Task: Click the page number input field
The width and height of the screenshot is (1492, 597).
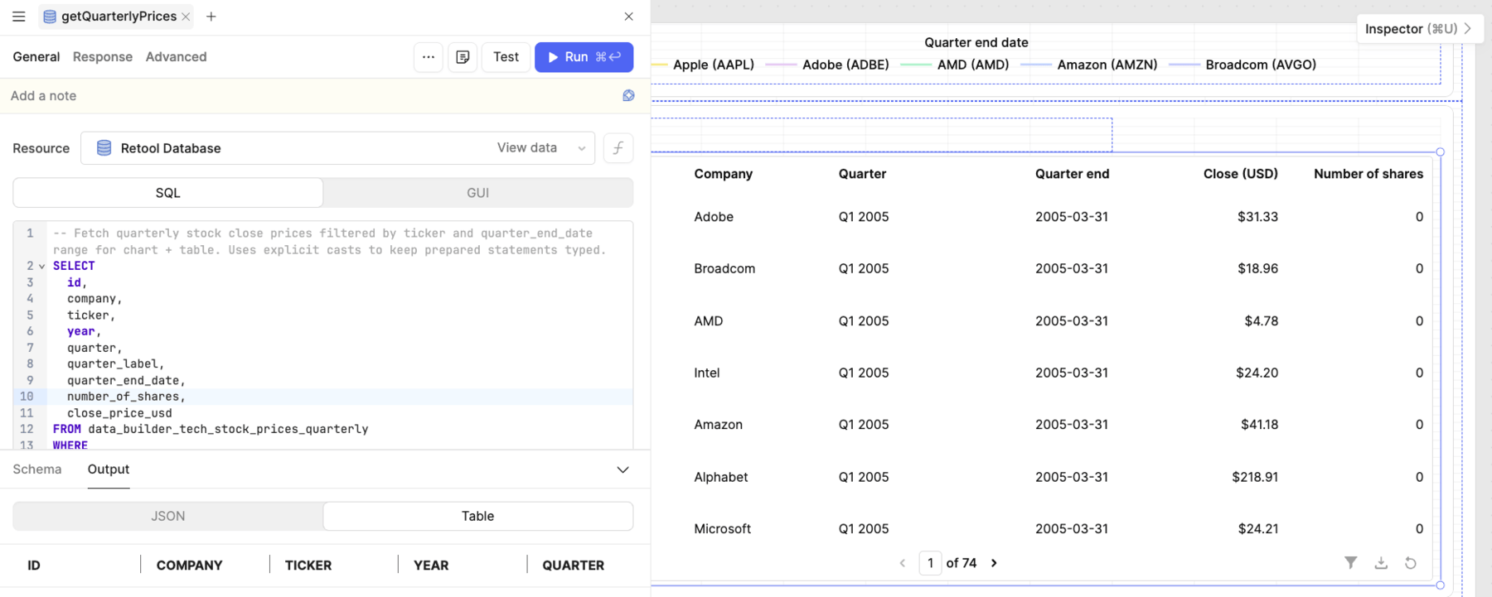Action: (x=930, y=563)
